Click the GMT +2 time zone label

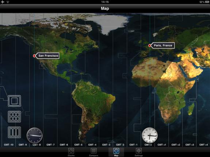[x=176, y=145]
